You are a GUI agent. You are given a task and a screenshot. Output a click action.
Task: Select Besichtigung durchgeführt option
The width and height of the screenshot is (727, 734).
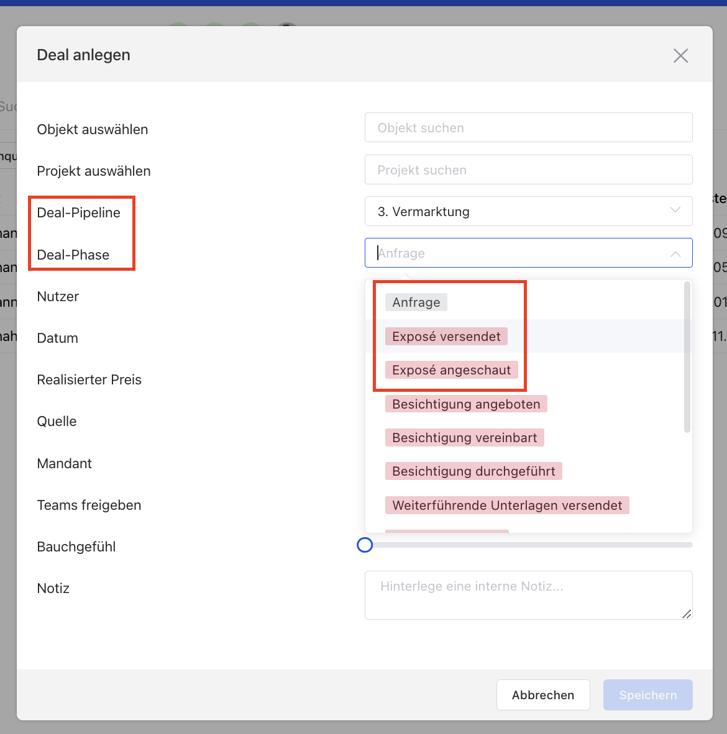tap(473, 471)
